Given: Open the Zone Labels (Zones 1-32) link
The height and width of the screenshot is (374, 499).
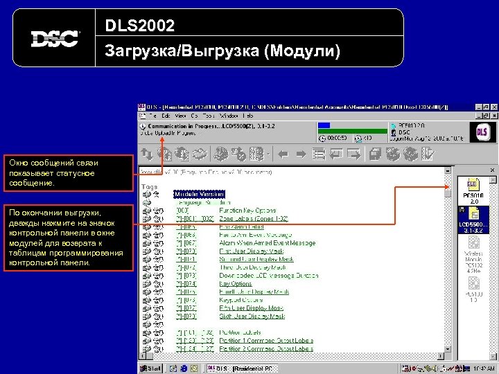Looking at the screenshot, I should point(254,219).
